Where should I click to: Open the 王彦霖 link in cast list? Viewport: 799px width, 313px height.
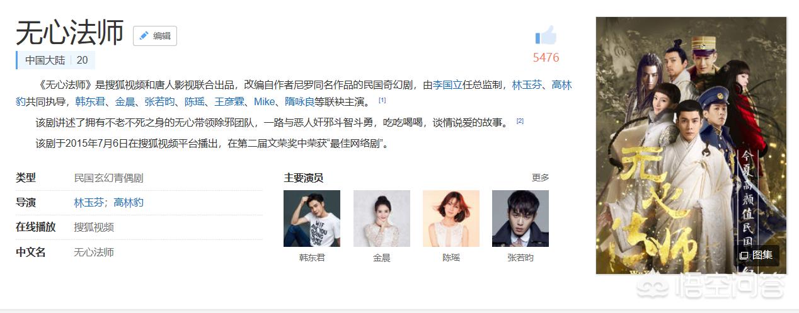point(229,101)
